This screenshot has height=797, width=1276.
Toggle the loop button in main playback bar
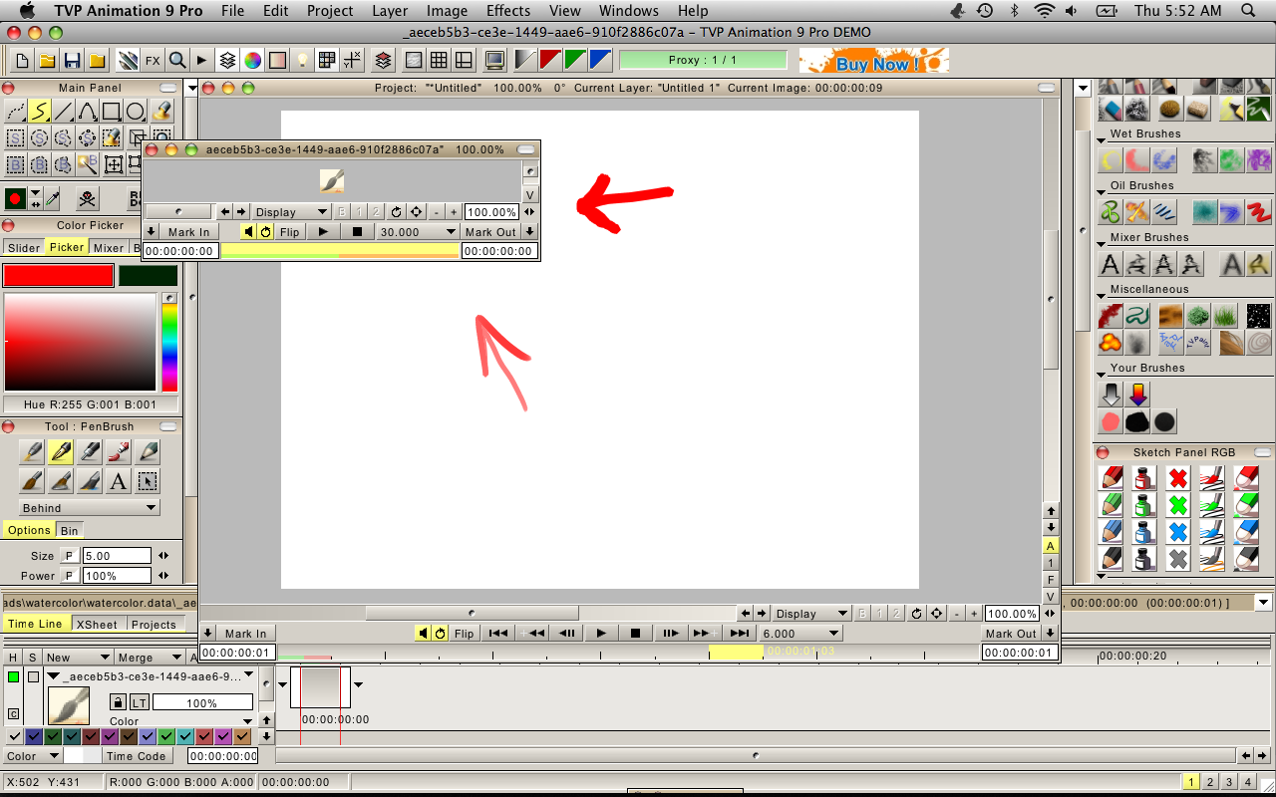440,633
